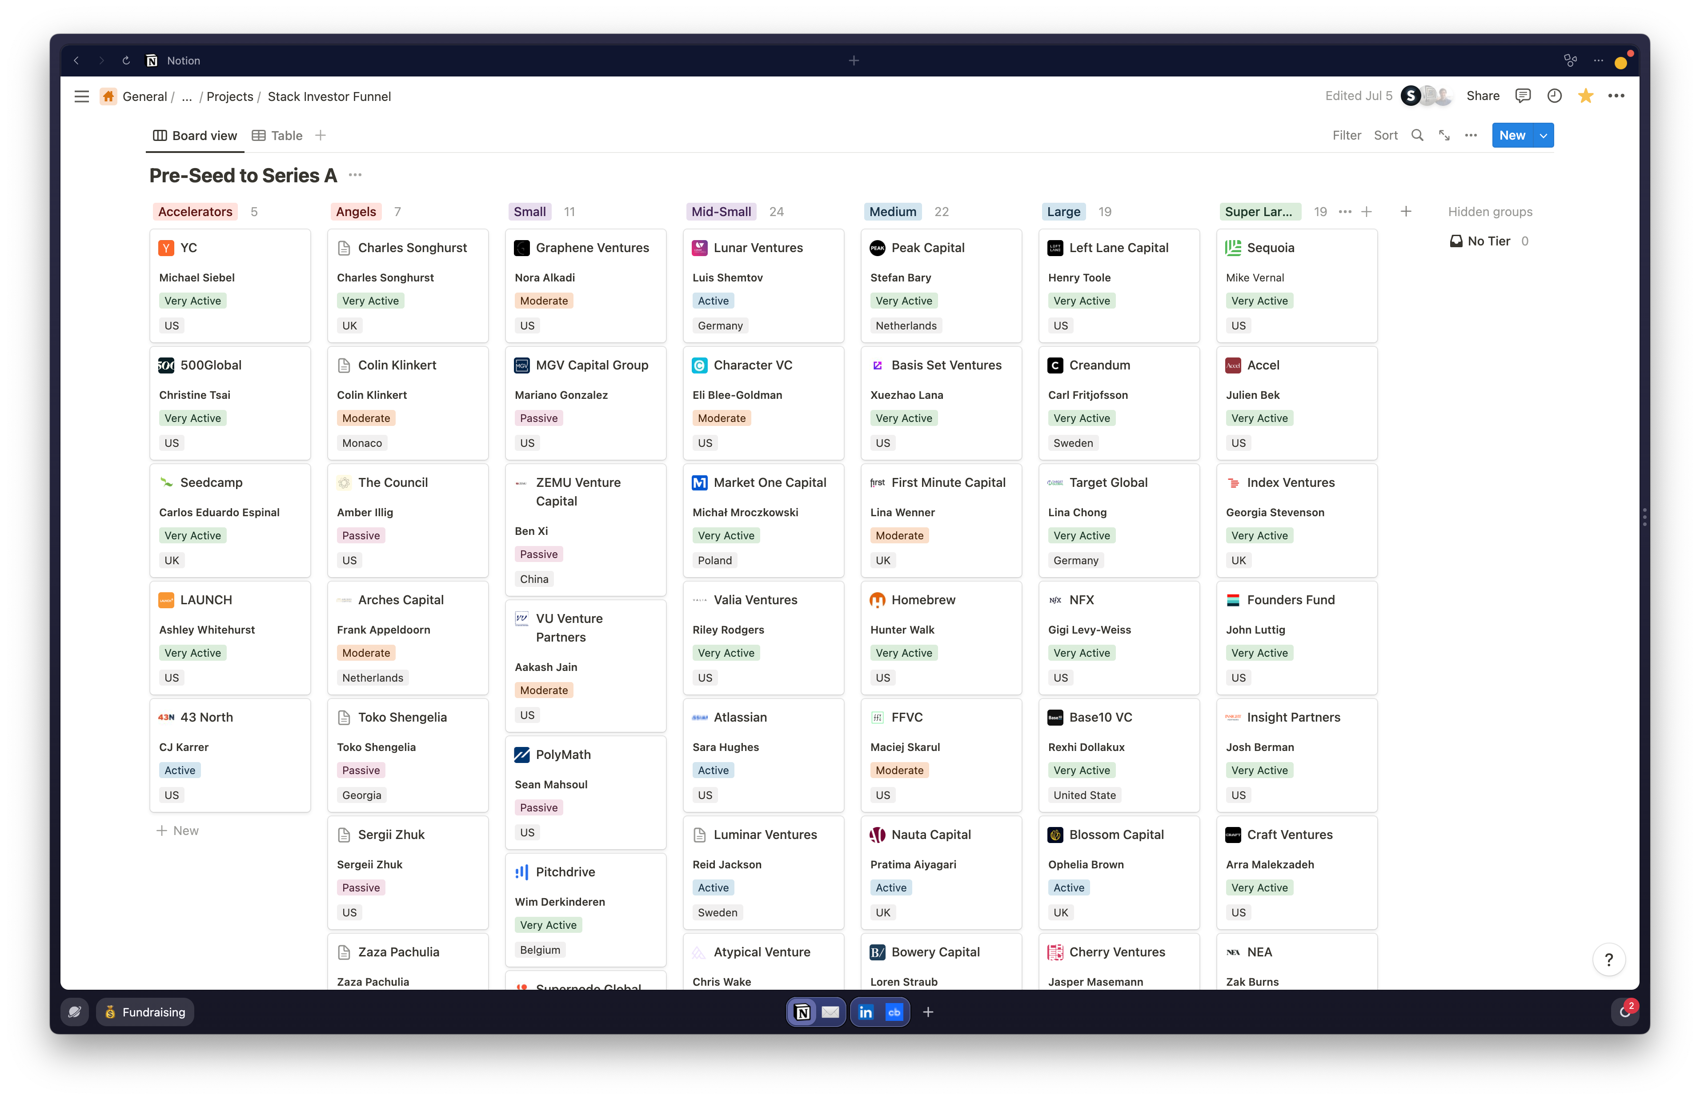Click the search magnifier icon

[1417, 135]
